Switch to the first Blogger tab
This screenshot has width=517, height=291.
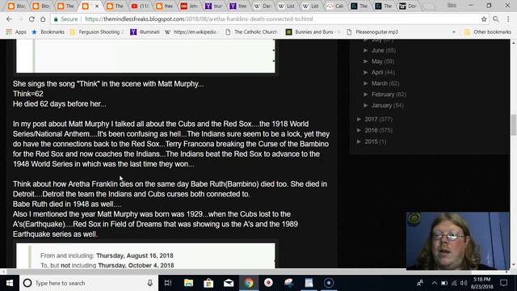click(x=16, y=6)
